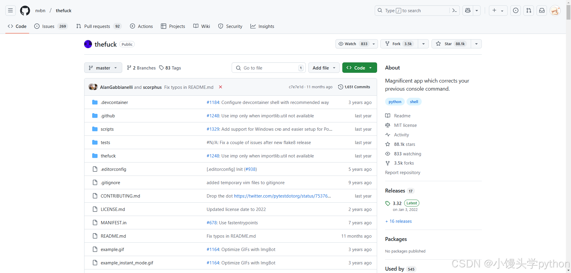Click the commit author avatars
Viewport: 571px width, 273px height.
click(x=93, y=87)
